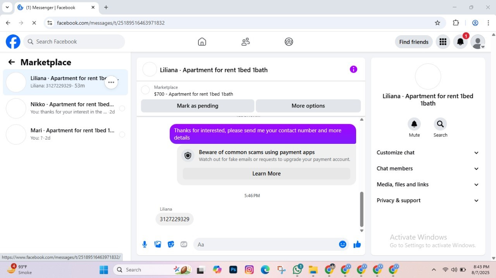Open the emoji picker smiley icon
Screen dimensions: 496x278
tap(343, 244)
